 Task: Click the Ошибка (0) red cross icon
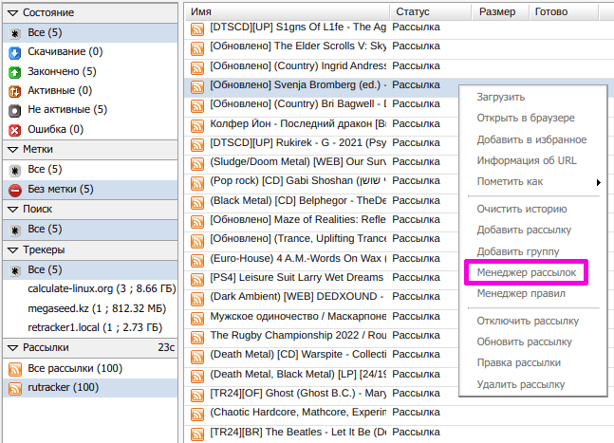[14, 130]
